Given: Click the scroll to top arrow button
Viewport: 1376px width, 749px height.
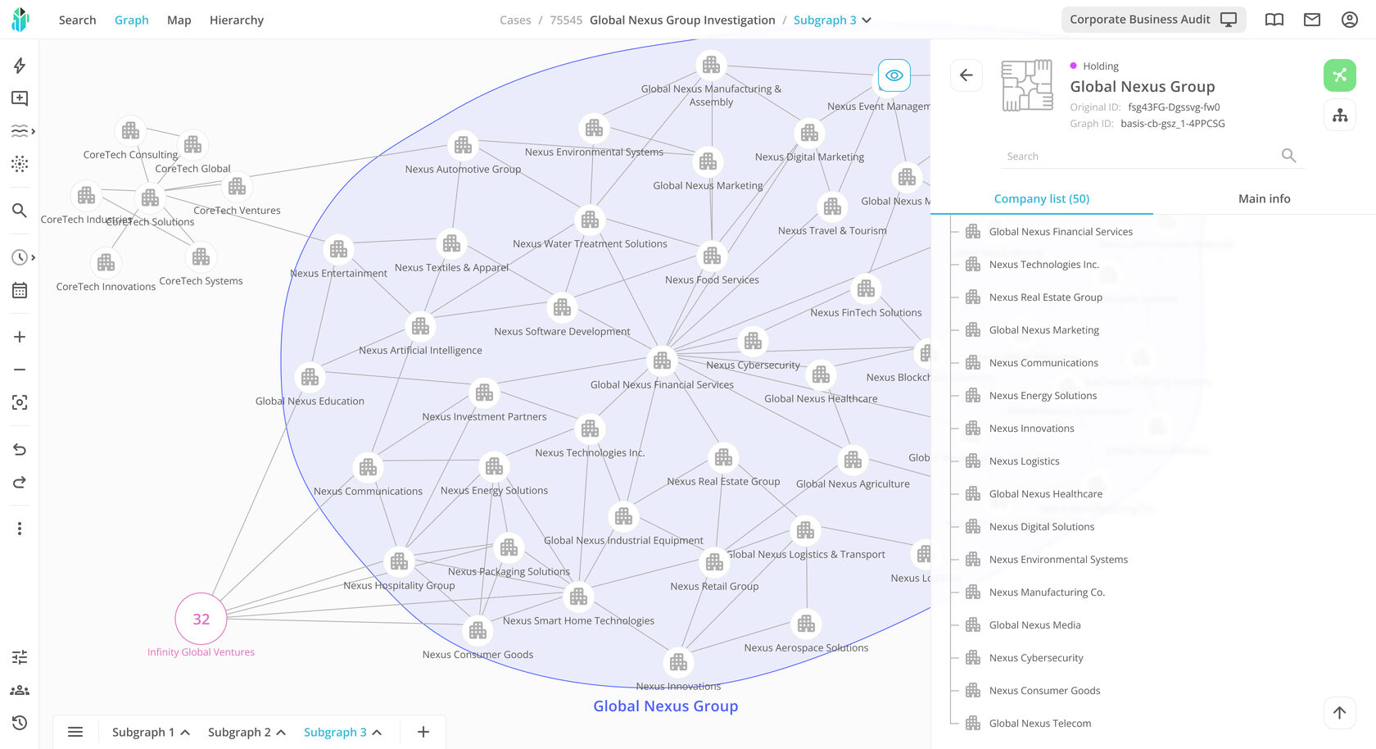Looking at the screenshot, I should pos(1339,713).
